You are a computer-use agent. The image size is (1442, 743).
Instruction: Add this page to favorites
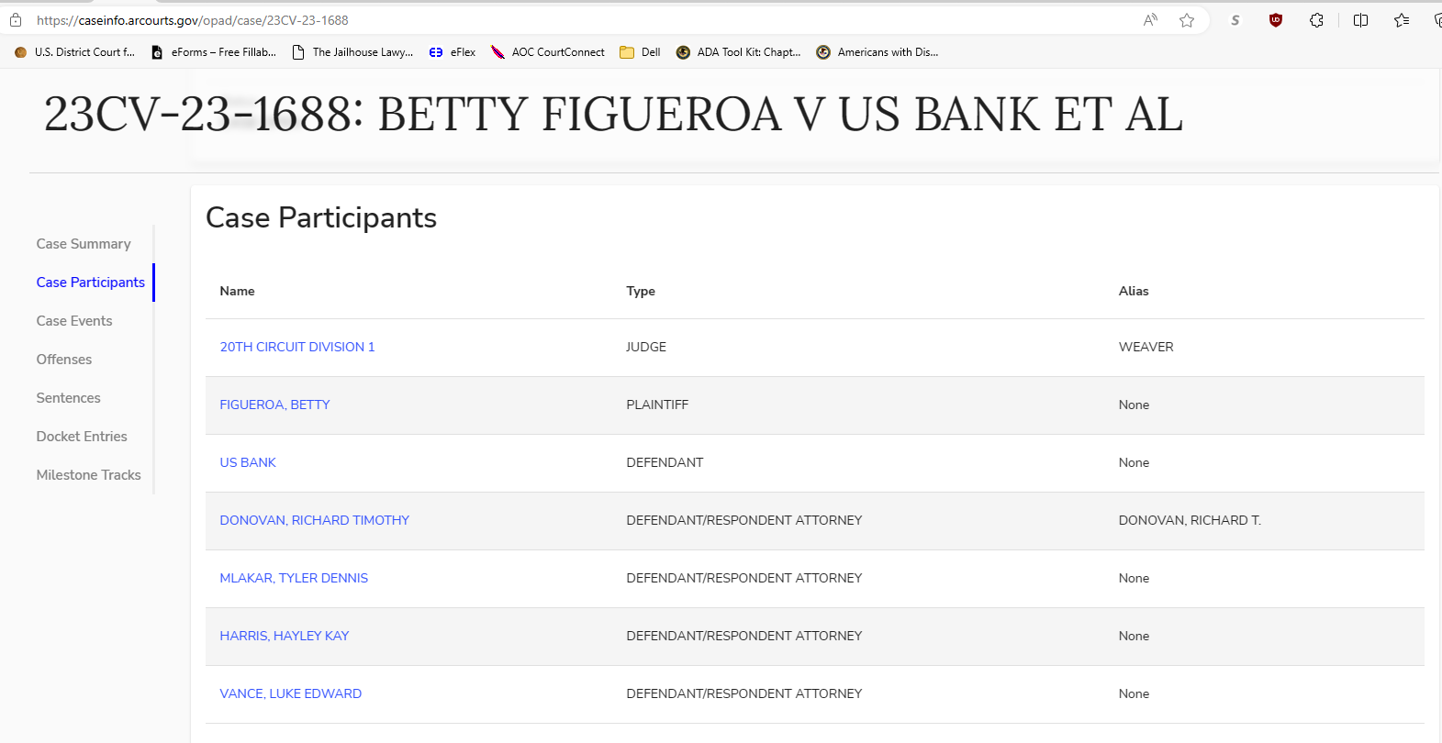click(1187, 20)
